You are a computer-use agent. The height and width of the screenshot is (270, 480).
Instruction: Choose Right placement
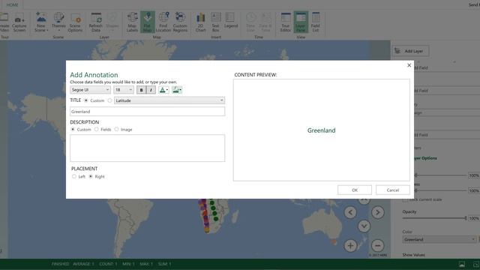(x=91, y=176)
